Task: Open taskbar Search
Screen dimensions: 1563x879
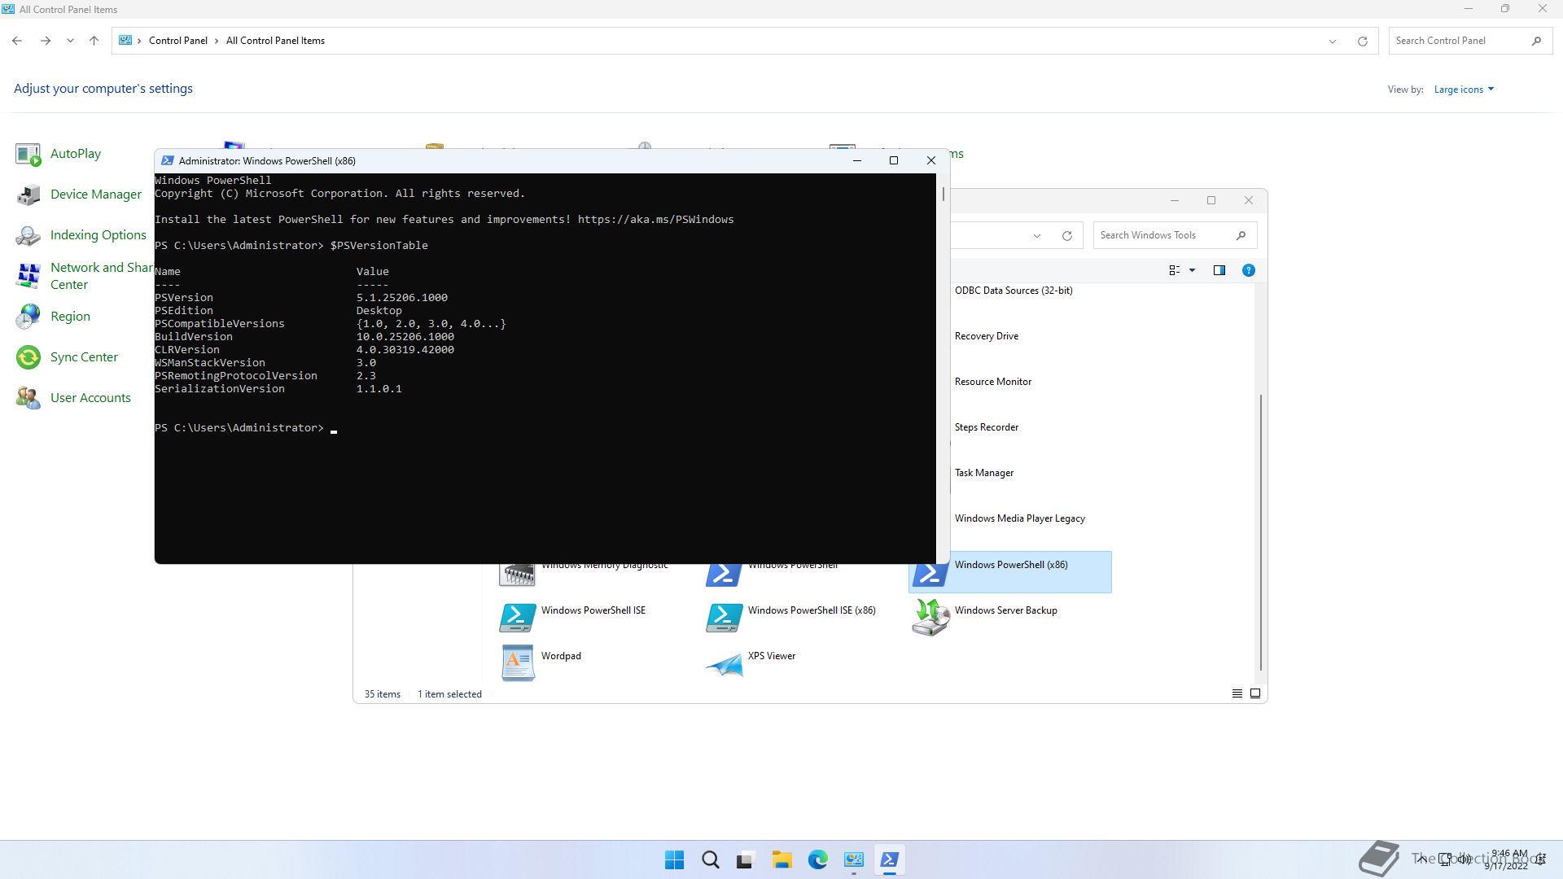Action: click(x=710, y=859)
